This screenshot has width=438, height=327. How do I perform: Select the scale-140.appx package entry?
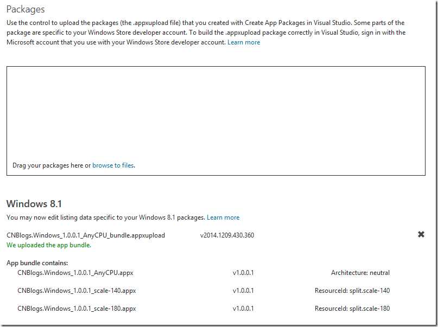77,291
